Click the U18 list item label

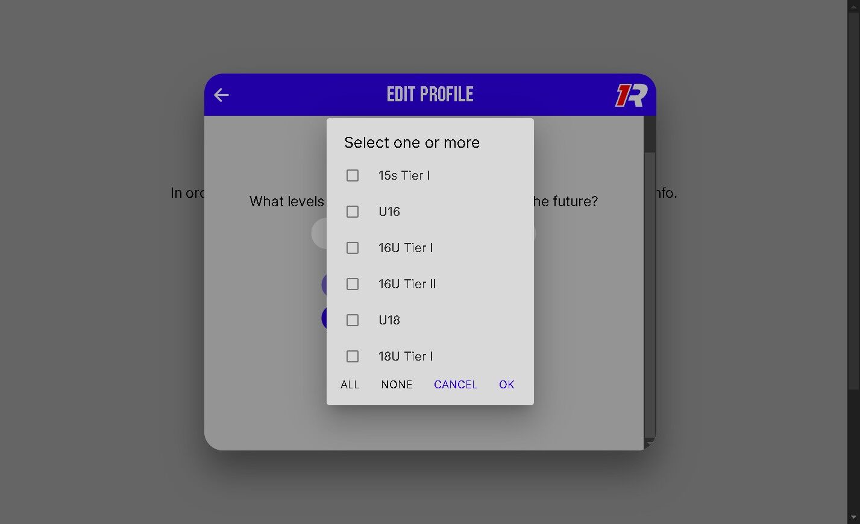pyautogui.click(x=389, y=320)
